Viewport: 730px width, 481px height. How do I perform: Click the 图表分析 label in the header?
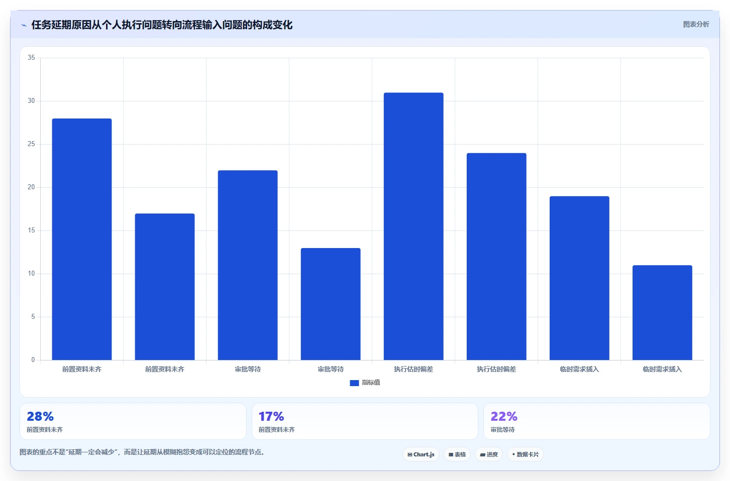[696, 24]
